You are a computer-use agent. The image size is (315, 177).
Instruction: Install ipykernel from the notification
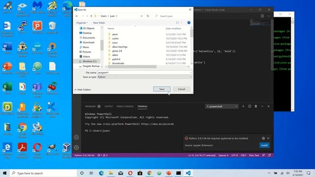[264, 146]
